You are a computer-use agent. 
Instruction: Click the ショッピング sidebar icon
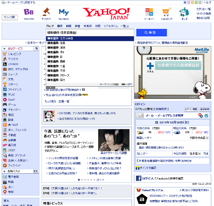[5, 54]
